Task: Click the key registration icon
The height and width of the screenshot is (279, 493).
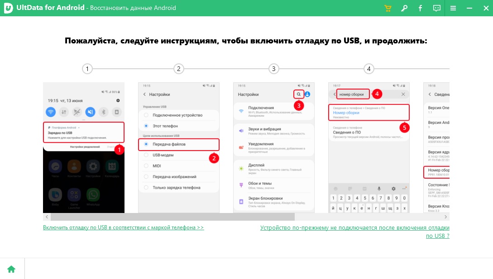Action: click(404, 8)
